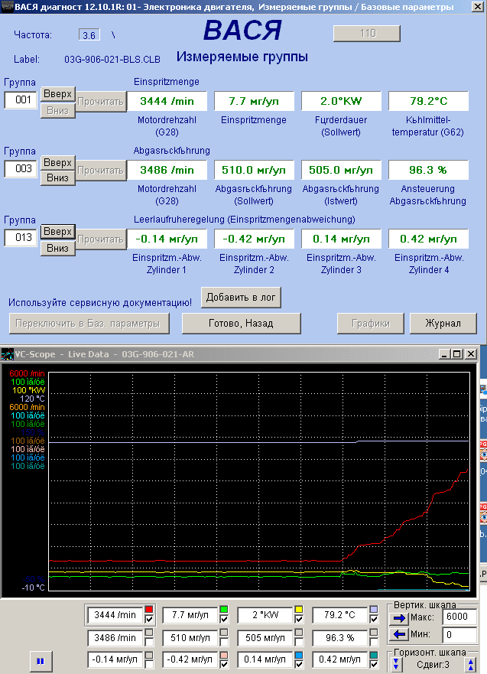This screenshot has height=674, width=487.
Task: Toggle the checkbox for the 79.2 °C trace
Action: [374, 619]
